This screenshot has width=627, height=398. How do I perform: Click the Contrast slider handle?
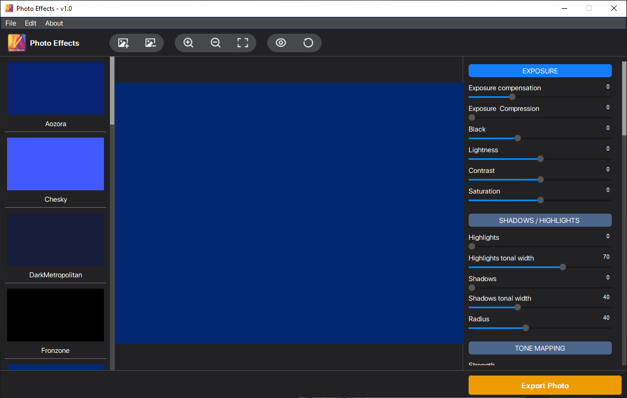coord(540,179)
